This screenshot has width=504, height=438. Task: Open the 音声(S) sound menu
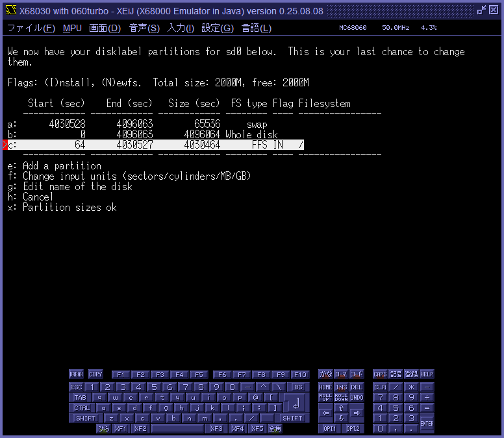tap(144, 29)
